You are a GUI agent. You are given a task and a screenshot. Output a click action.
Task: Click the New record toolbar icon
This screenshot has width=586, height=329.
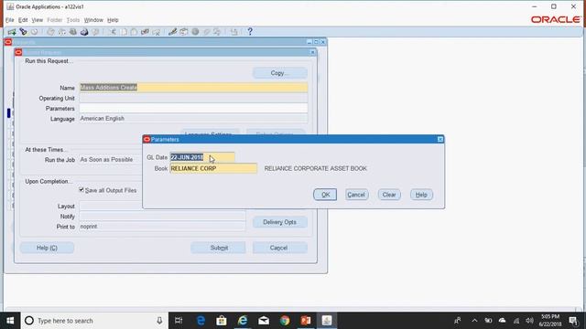[x=12, y=32]
